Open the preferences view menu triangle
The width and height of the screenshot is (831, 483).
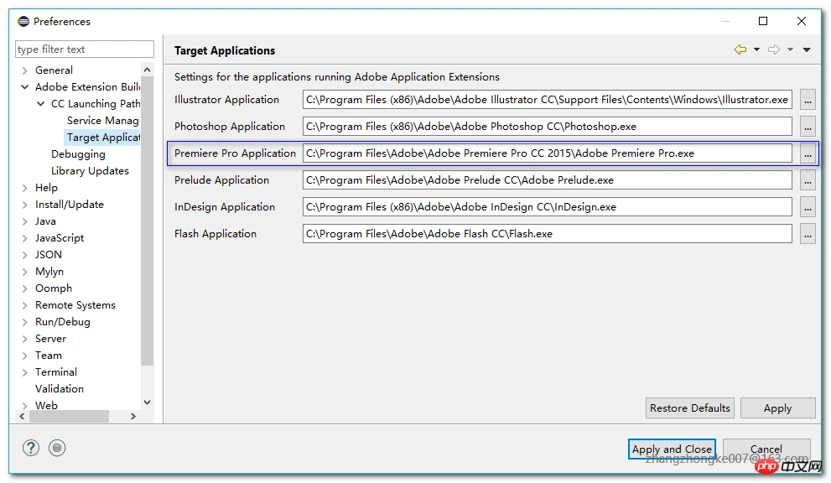tap(807, 49)
